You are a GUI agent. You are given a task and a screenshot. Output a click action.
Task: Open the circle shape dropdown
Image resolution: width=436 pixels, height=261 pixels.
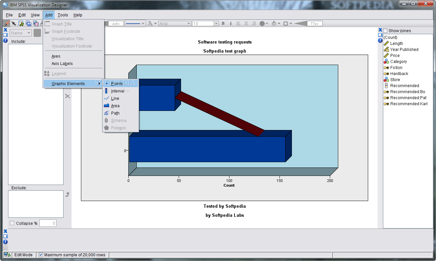264,23
